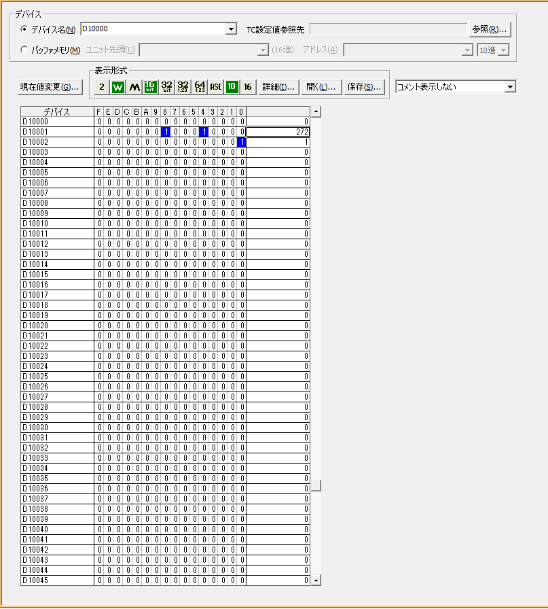
Task: Switch to ASCII display format
Action: (x=215, y=87)
